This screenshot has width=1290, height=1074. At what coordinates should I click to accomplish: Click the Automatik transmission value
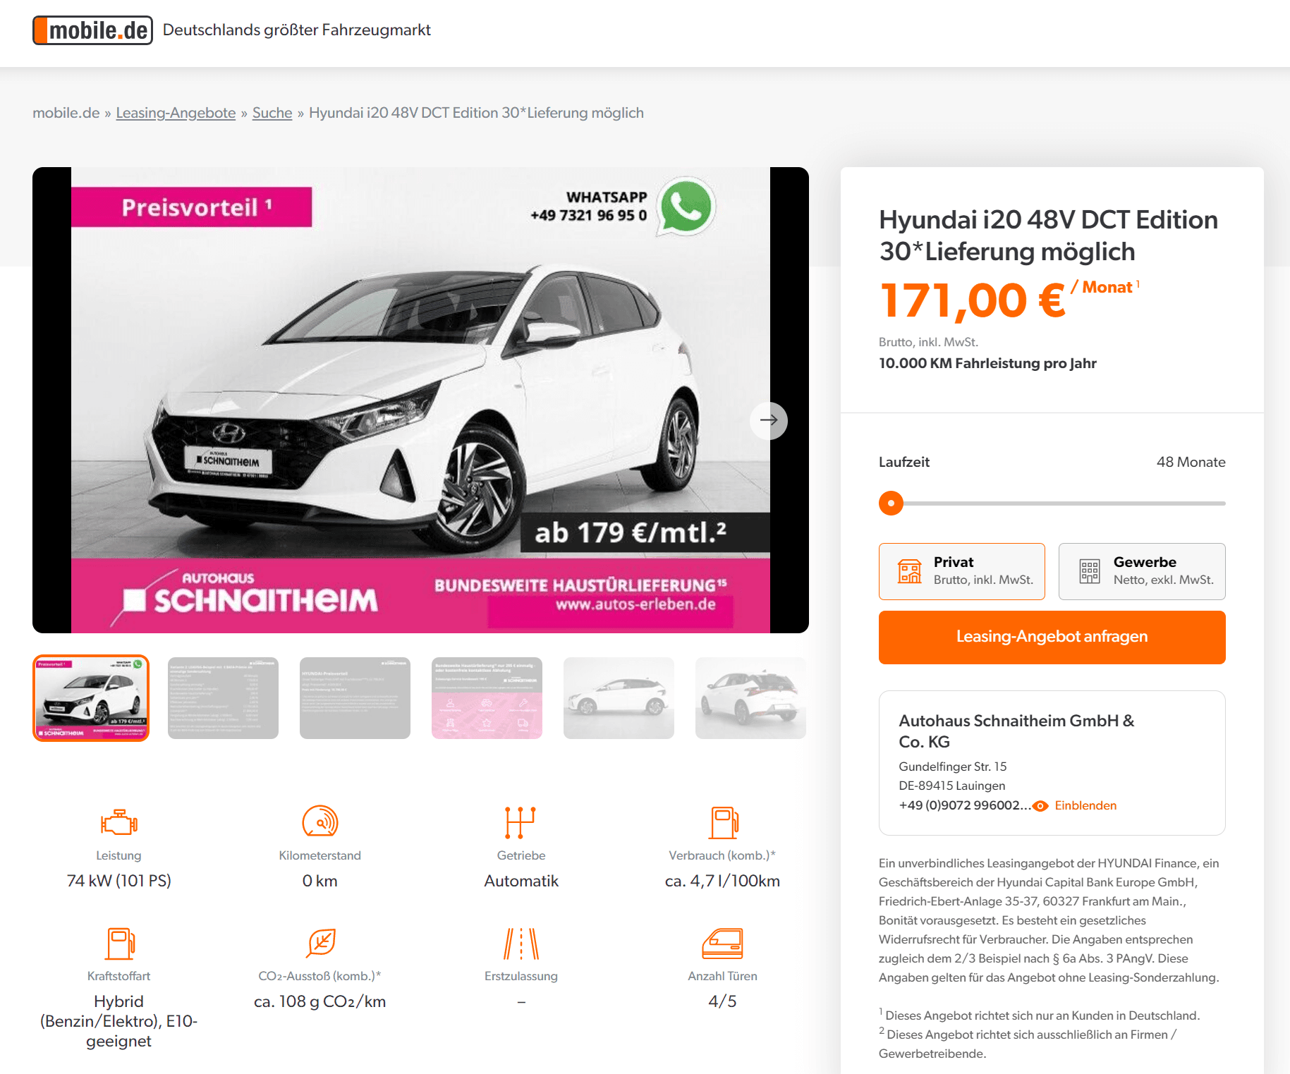[521, 881]
